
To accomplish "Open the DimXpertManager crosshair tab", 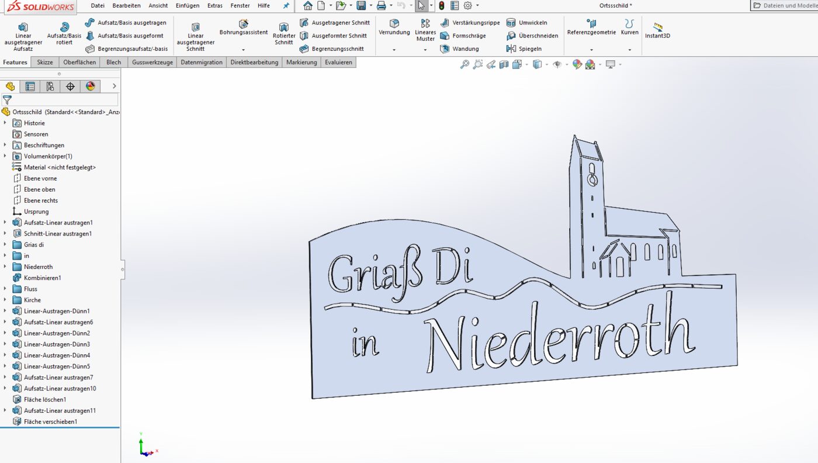I will click(70, 87).
